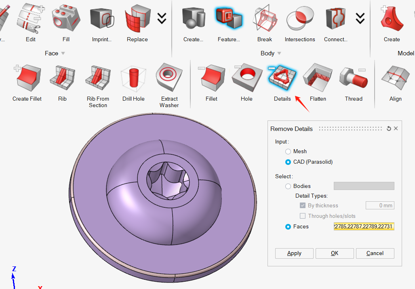Choose the Drill Hole tool
This screenshot has height=289, width=415.
133,78
